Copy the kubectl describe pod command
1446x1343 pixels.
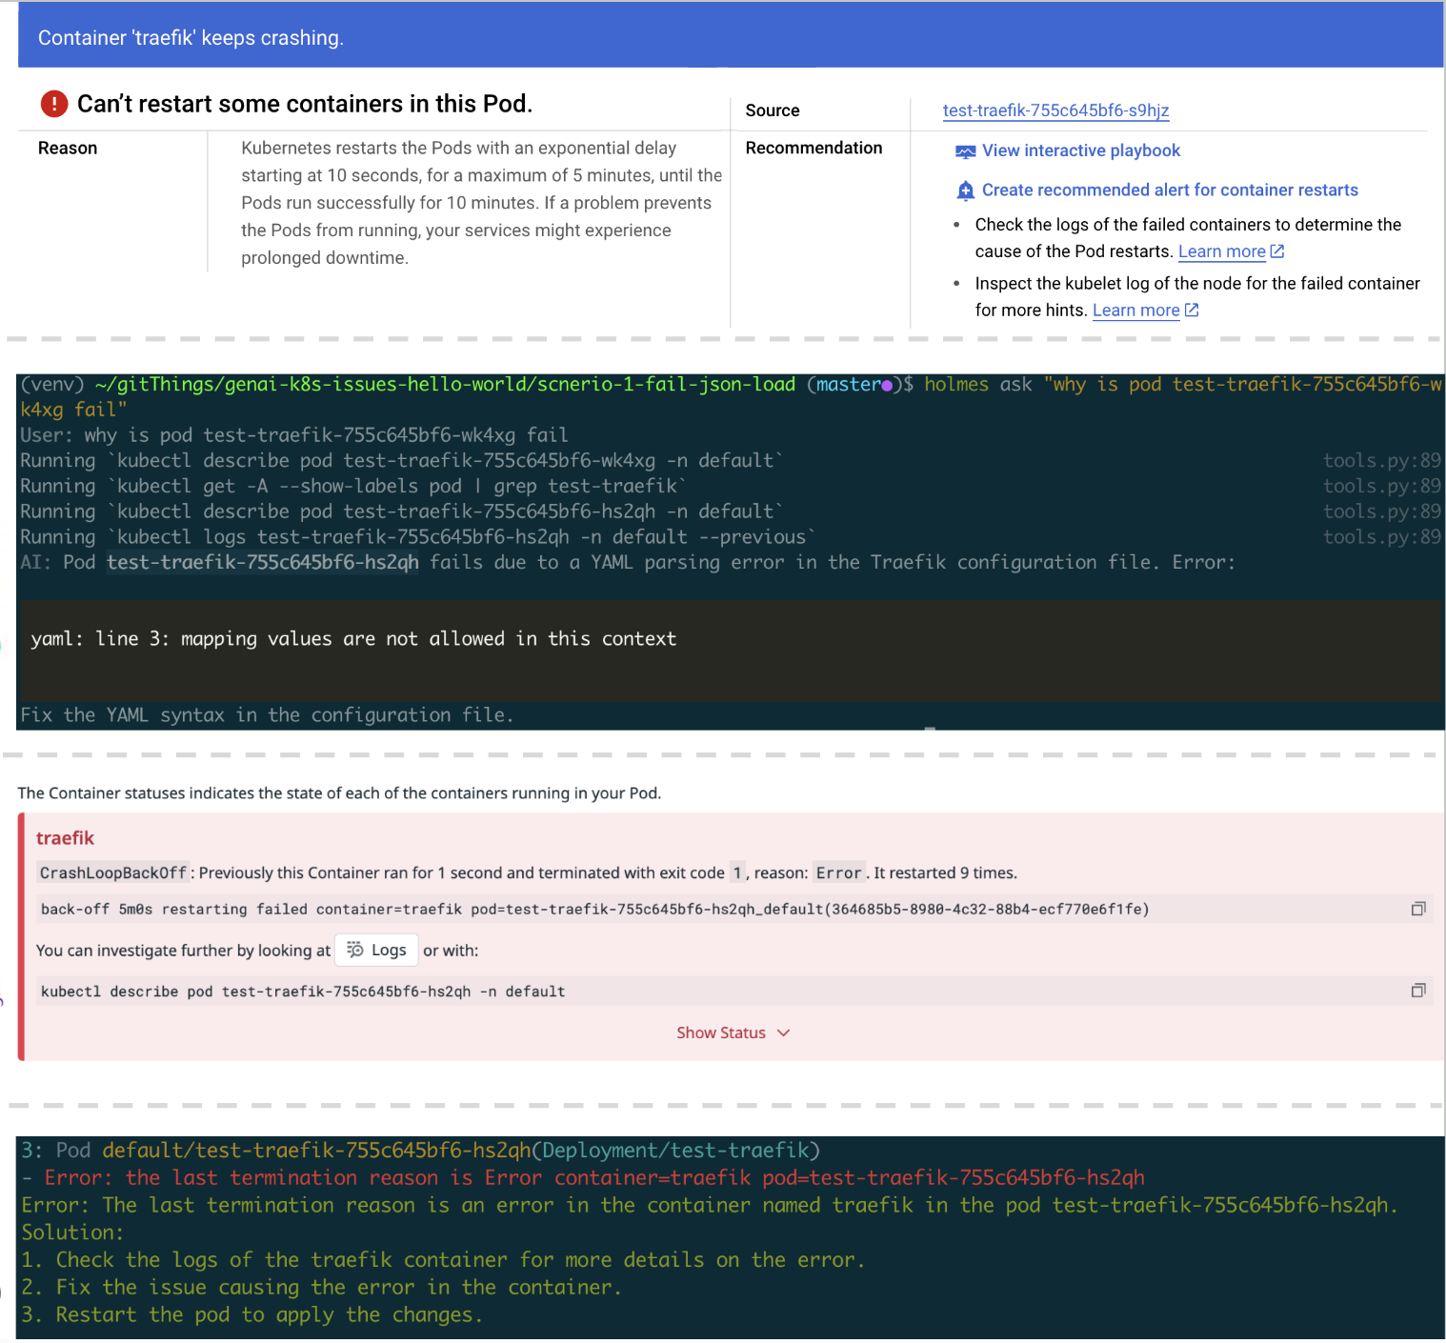click(x=1417, y=991)
